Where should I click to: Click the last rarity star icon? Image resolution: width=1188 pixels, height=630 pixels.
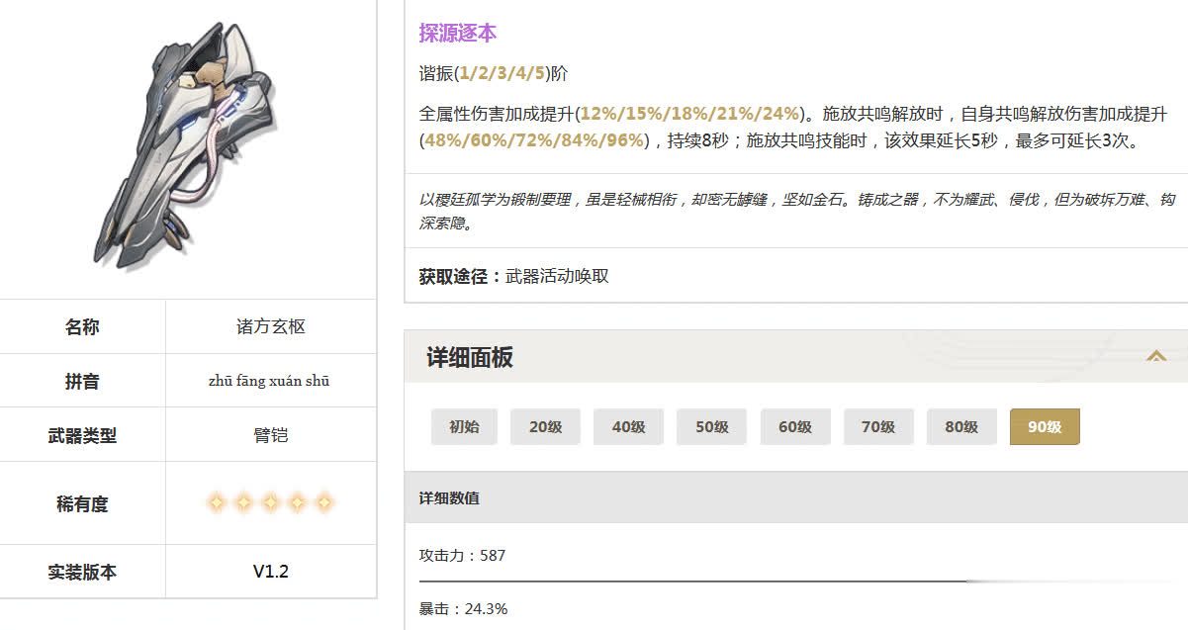323,503
